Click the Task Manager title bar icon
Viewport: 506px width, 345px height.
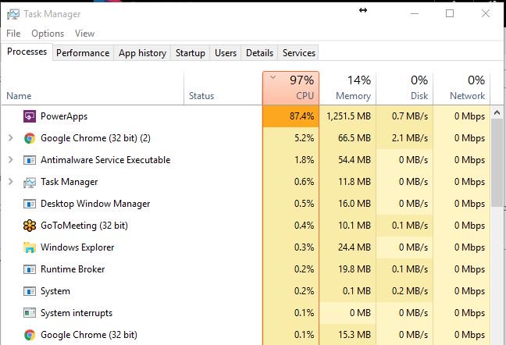(x=13, y=14)
